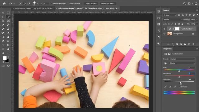Select the Crop tool
This screenshot has width=199, height=112.
click(x=3, y=21)
